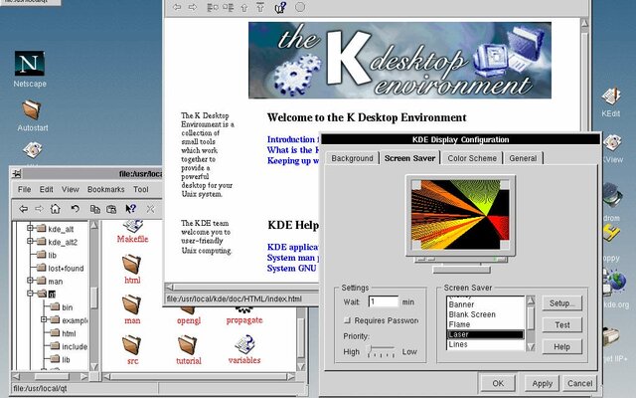Click Forward arrow in file manager toolbar
Screen dimensions: 636x398
click(39, 209)
